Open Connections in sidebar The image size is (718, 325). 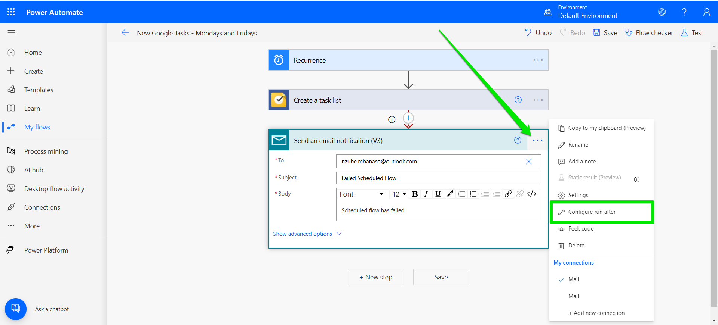click(42, 207)
